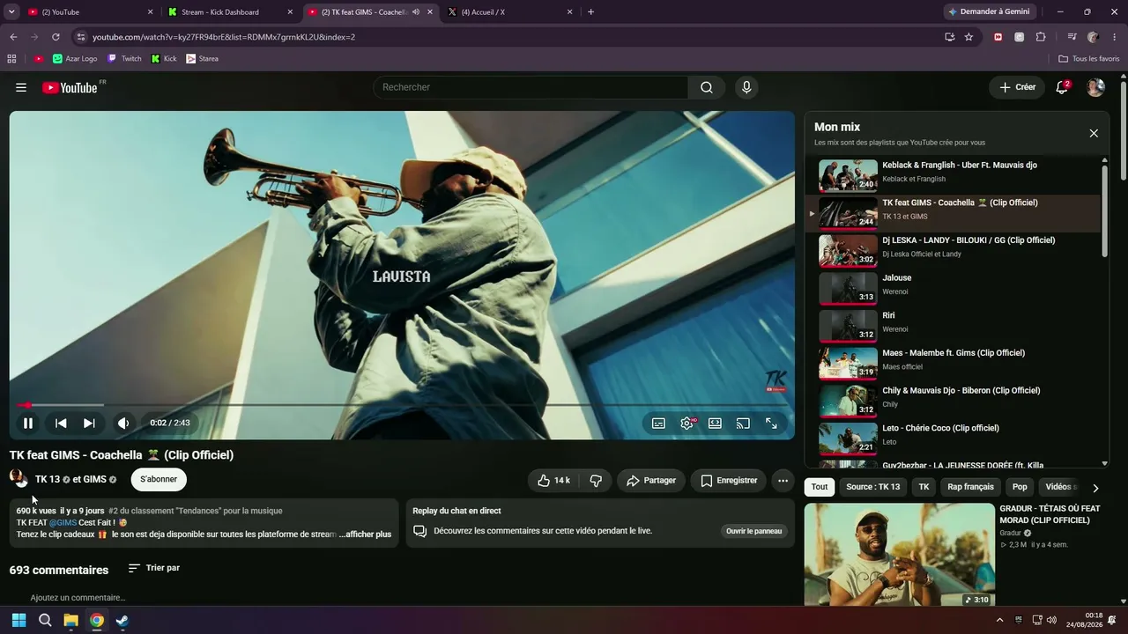Open the Créer menu
Screen dimensions: 1128x634
tap(1018, 88)
